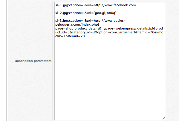Screen dimensions: 179x121
Task: Click the flypage= parameter text
Action: coord(108,28)
